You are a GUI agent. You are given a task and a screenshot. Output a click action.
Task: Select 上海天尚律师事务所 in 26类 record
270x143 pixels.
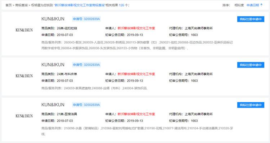198,28
